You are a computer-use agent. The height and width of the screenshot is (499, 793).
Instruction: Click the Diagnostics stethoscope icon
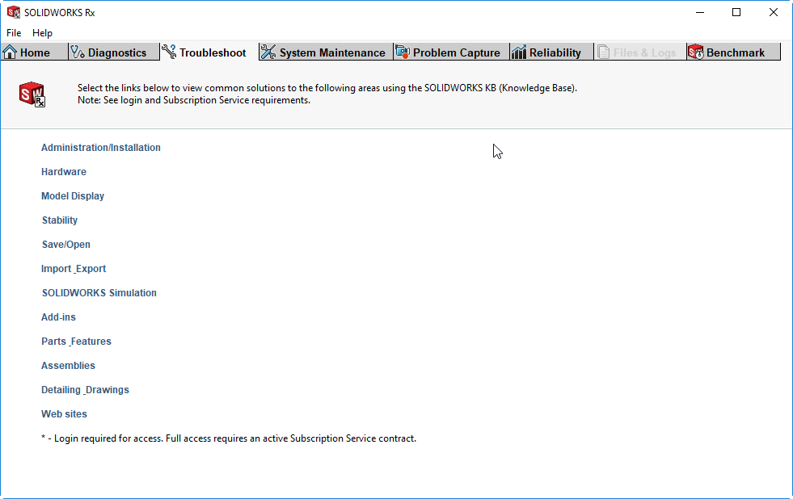[x=78, y=52]
